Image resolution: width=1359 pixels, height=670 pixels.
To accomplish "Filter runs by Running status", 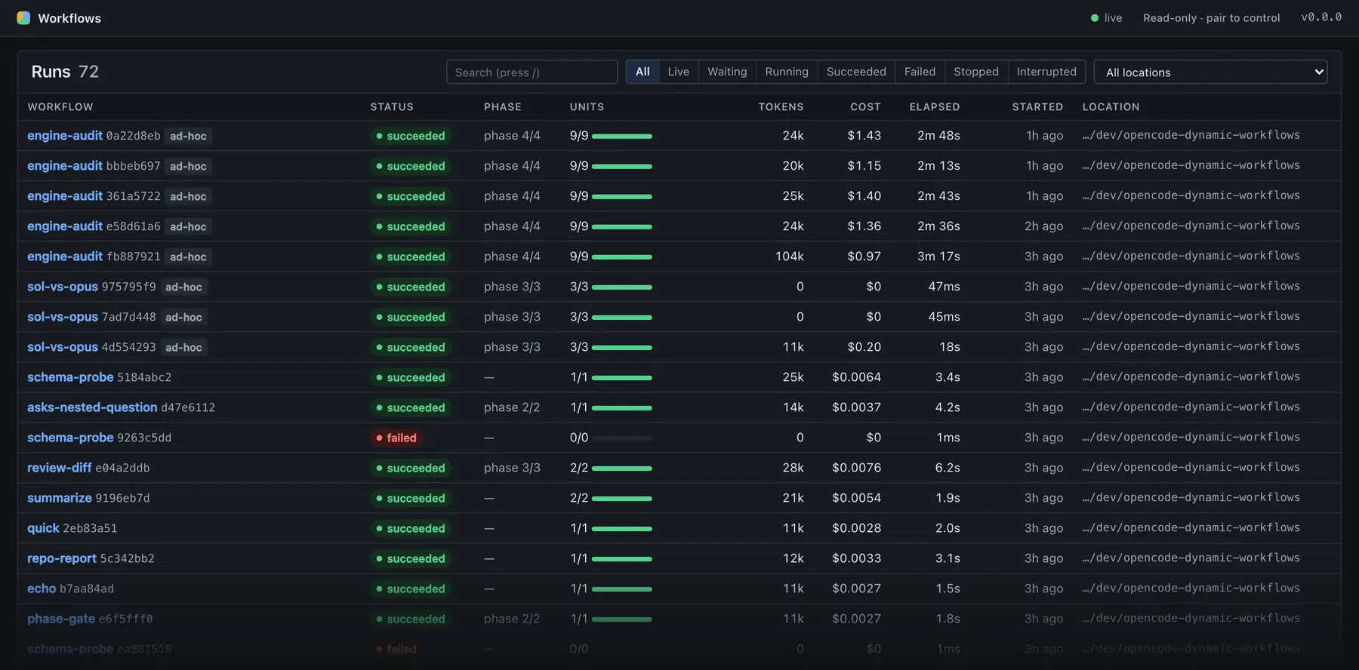I will pos(787,72).
